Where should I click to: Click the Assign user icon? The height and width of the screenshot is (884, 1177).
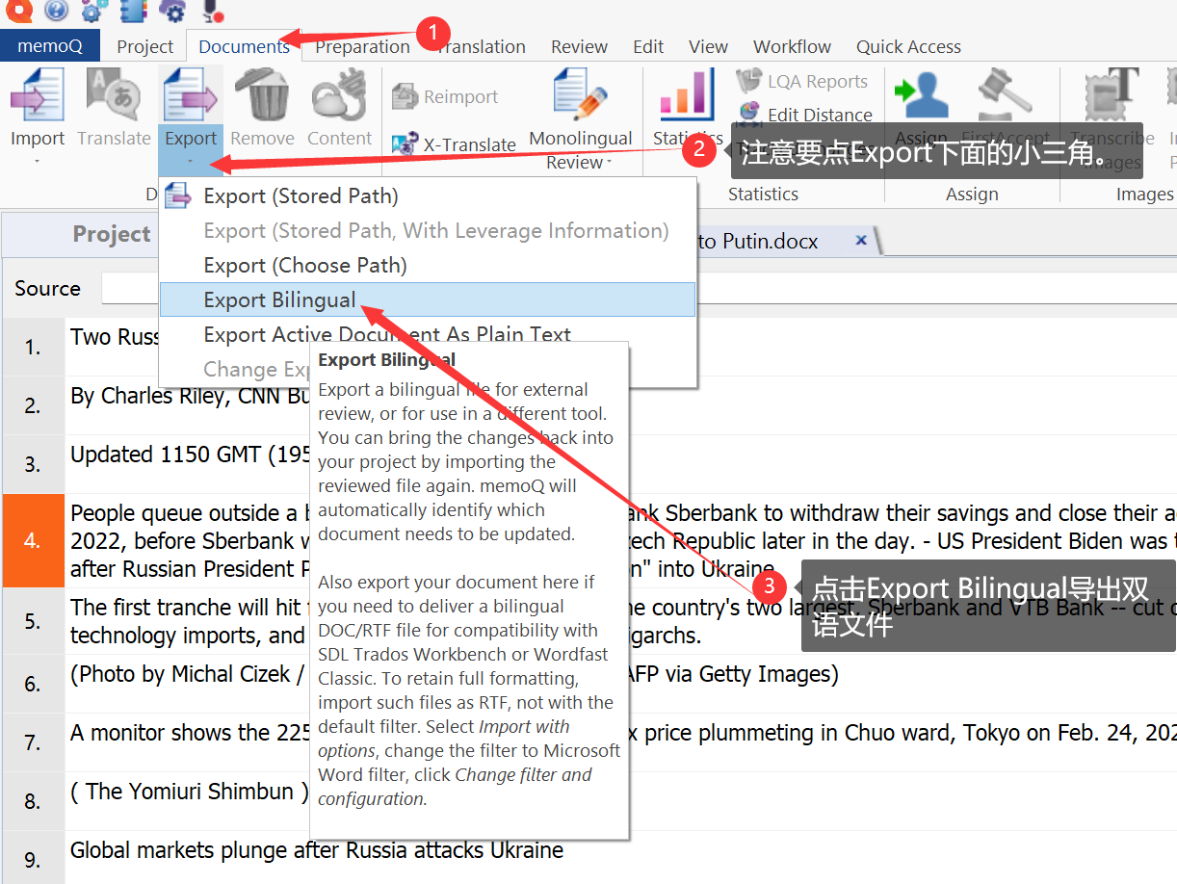coord(921,94)
